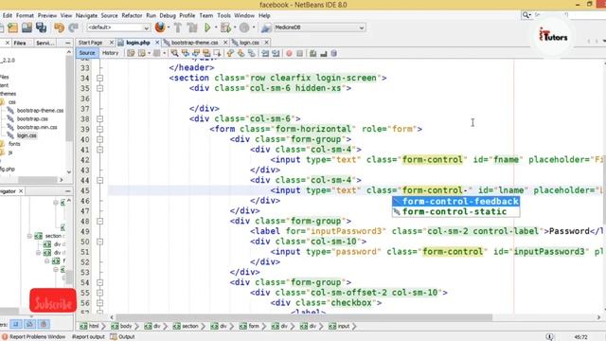Viewport: 606px width, 341px height.
Task: Collapse code fold at line 54
Action: point(99,282)
